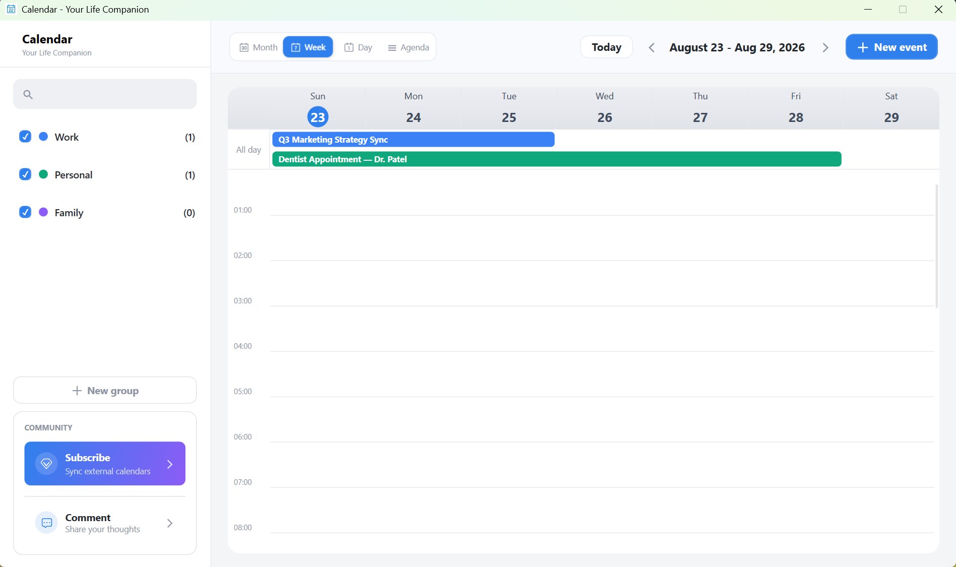The image size is (956, 567).
Task: Click the Family event count (0)
Action: pos(189,213)
